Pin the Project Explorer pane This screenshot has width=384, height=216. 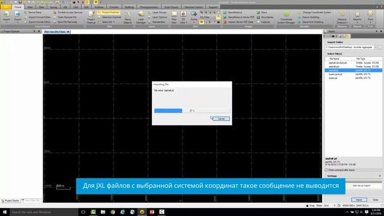(x=34, y=31)
